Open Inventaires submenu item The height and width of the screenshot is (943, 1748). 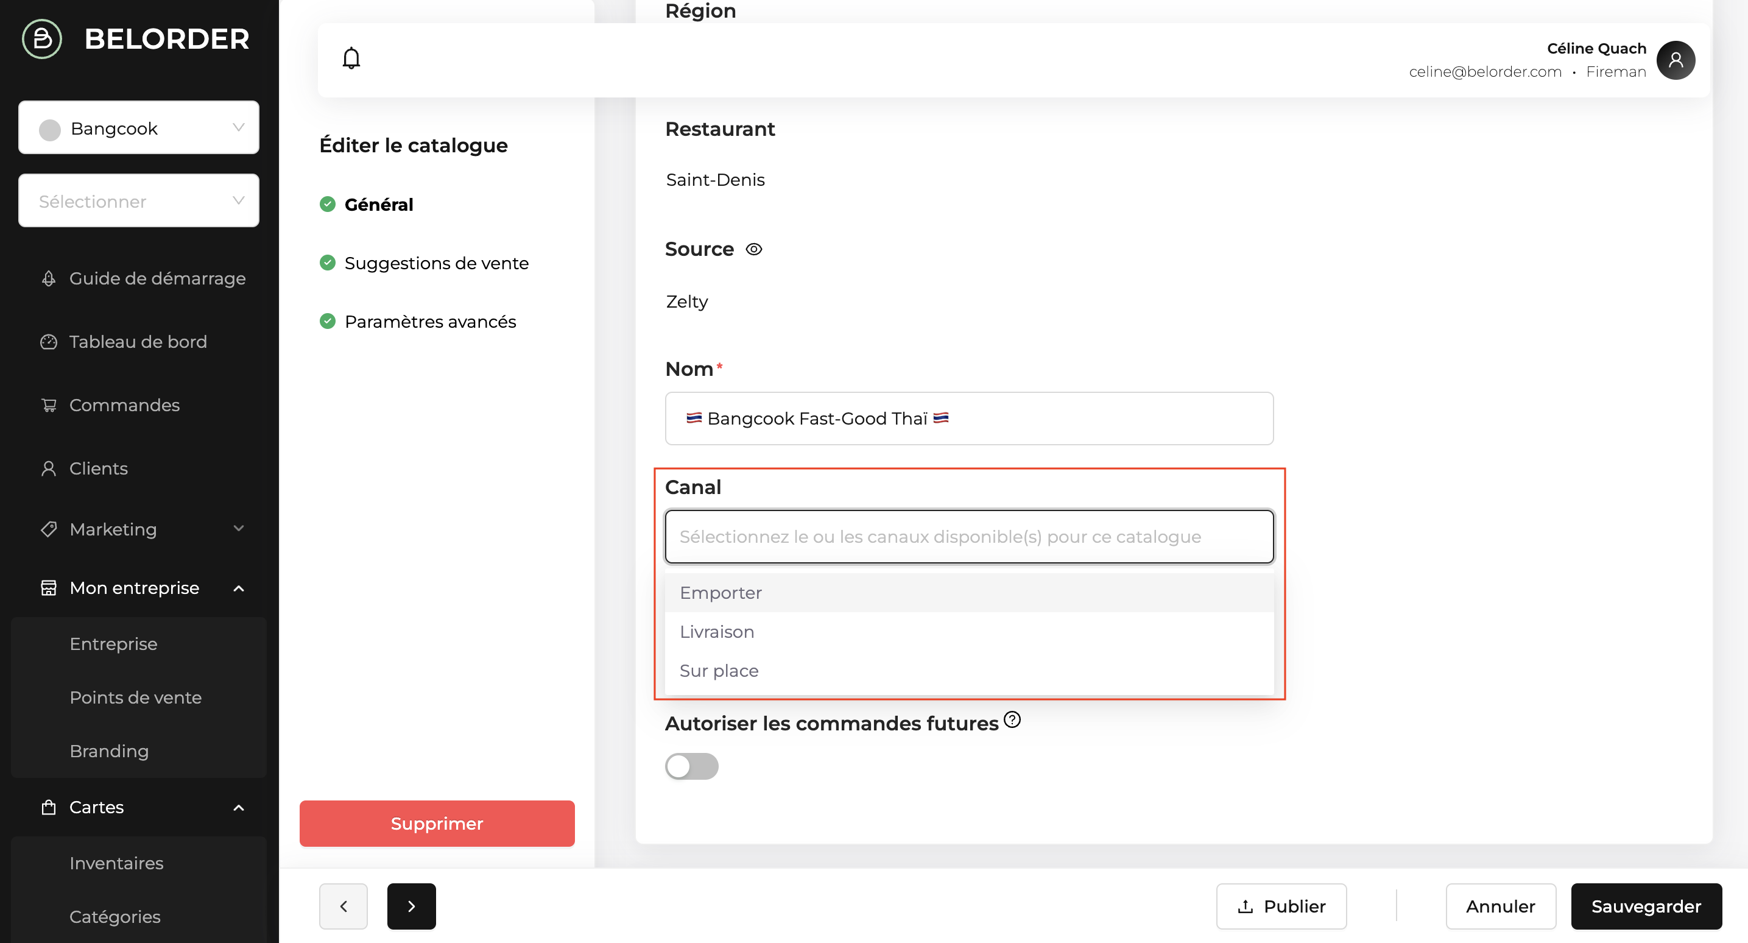[117, 863]
